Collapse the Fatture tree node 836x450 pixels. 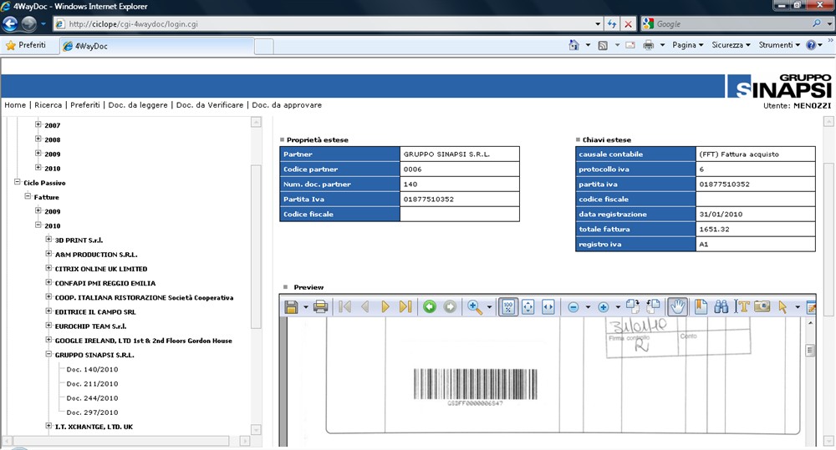[x=28, y=196]
